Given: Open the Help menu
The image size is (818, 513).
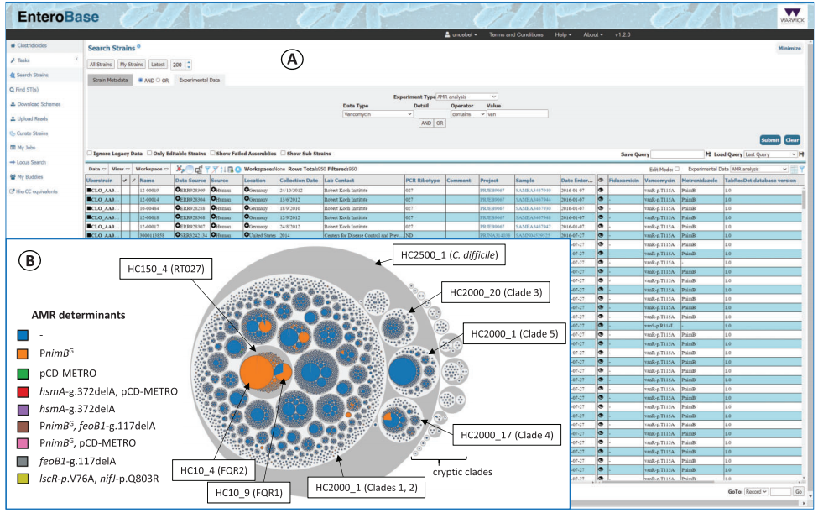Looking at the screenshot, I should pyautogui.click(x=563, y=35).
